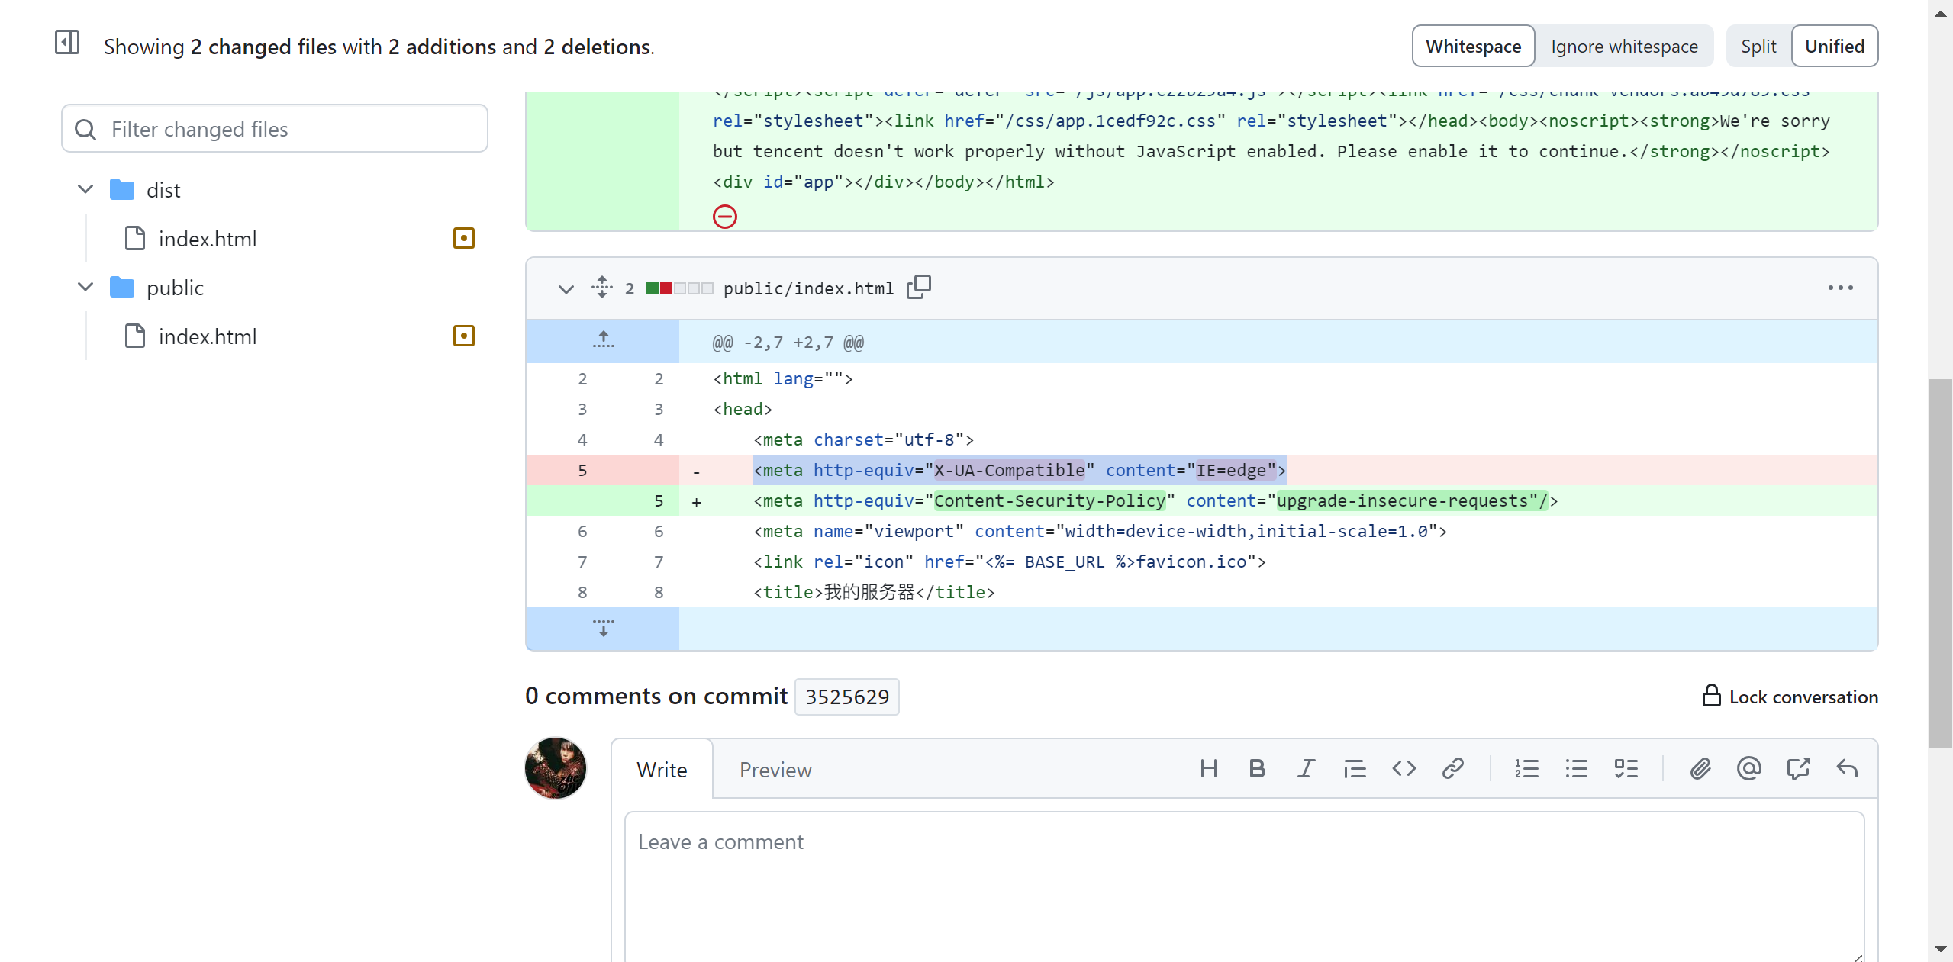Click scrollbar down arrow
Image resolution: width=1953 pixels, height=962 pixels.
[1940, 949]
